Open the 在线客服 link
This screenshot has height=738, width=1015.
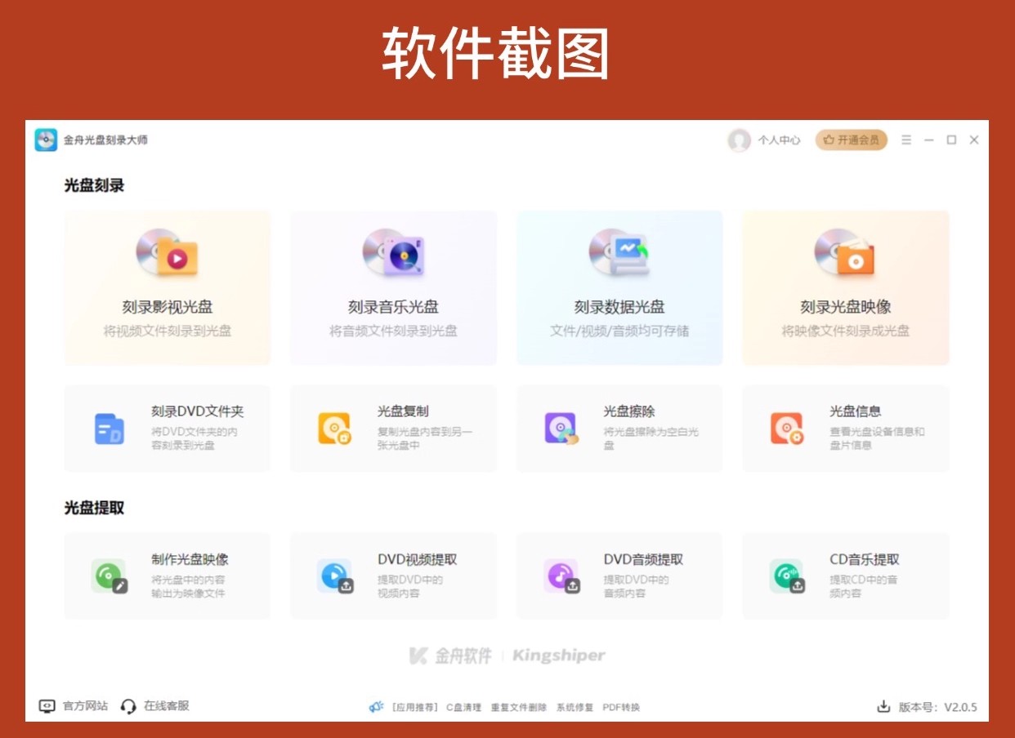click(167, 706)
